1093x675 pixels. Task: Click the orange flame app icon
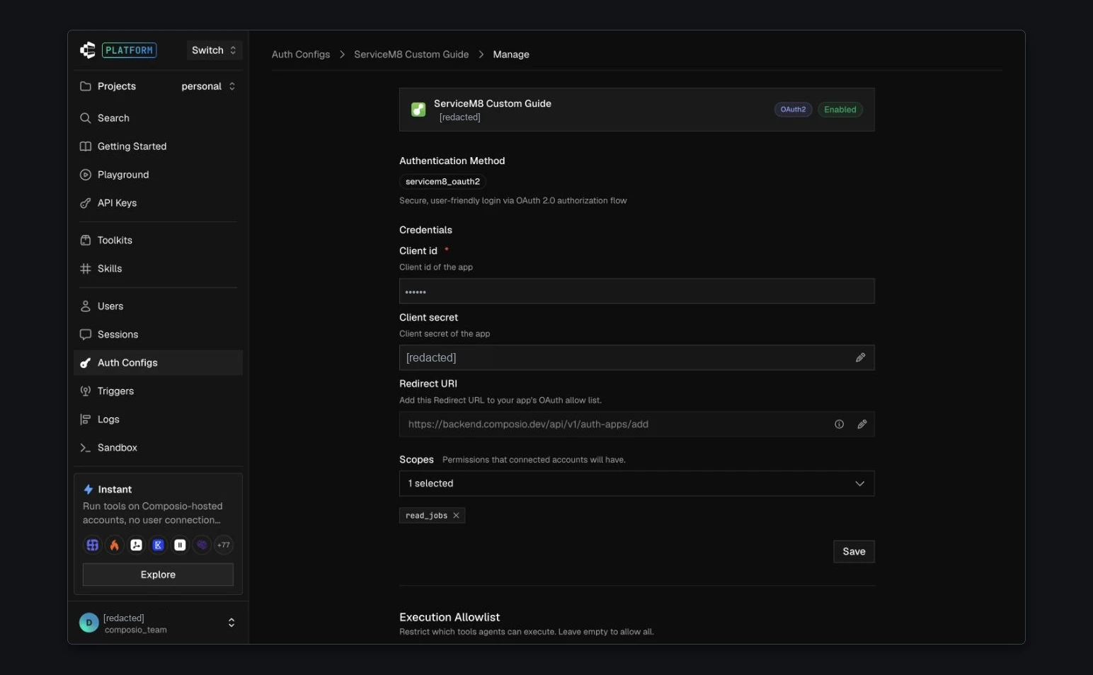[x=114, y=545]
